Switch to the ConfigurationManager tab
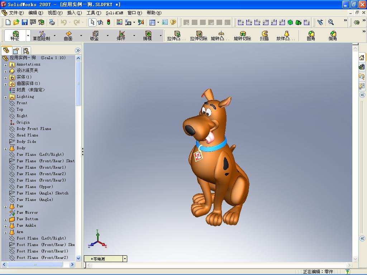 [26, 51]
